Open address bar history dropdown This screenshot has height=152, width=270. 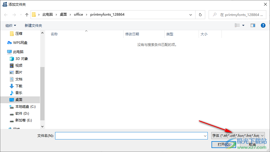pyautogui.click(x=191, y=15)
